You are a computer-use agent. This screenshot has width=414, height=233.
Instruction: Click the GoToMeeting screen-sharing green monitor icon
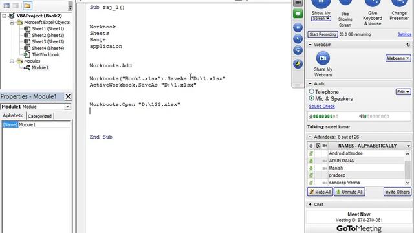click(x=298, y=14)
